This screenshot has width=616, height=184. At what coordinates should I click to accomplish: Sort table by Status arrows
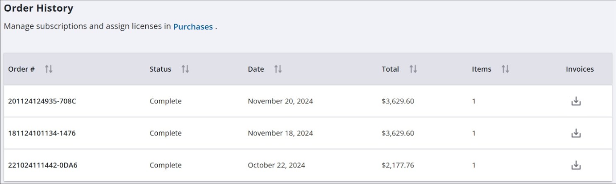(185, 69)
